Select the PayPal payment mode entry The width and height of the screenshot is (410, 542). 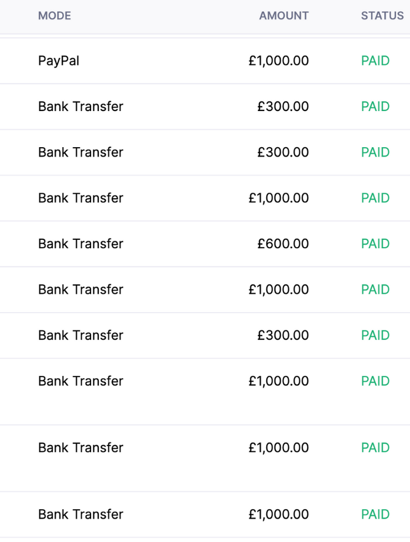click(x=59, y=61)
